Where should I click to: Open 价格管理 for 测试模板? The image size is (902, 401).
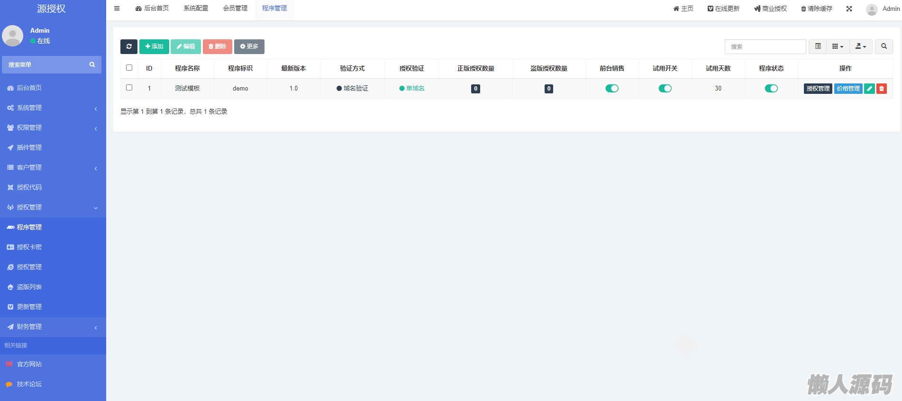[x=848, y=89]
